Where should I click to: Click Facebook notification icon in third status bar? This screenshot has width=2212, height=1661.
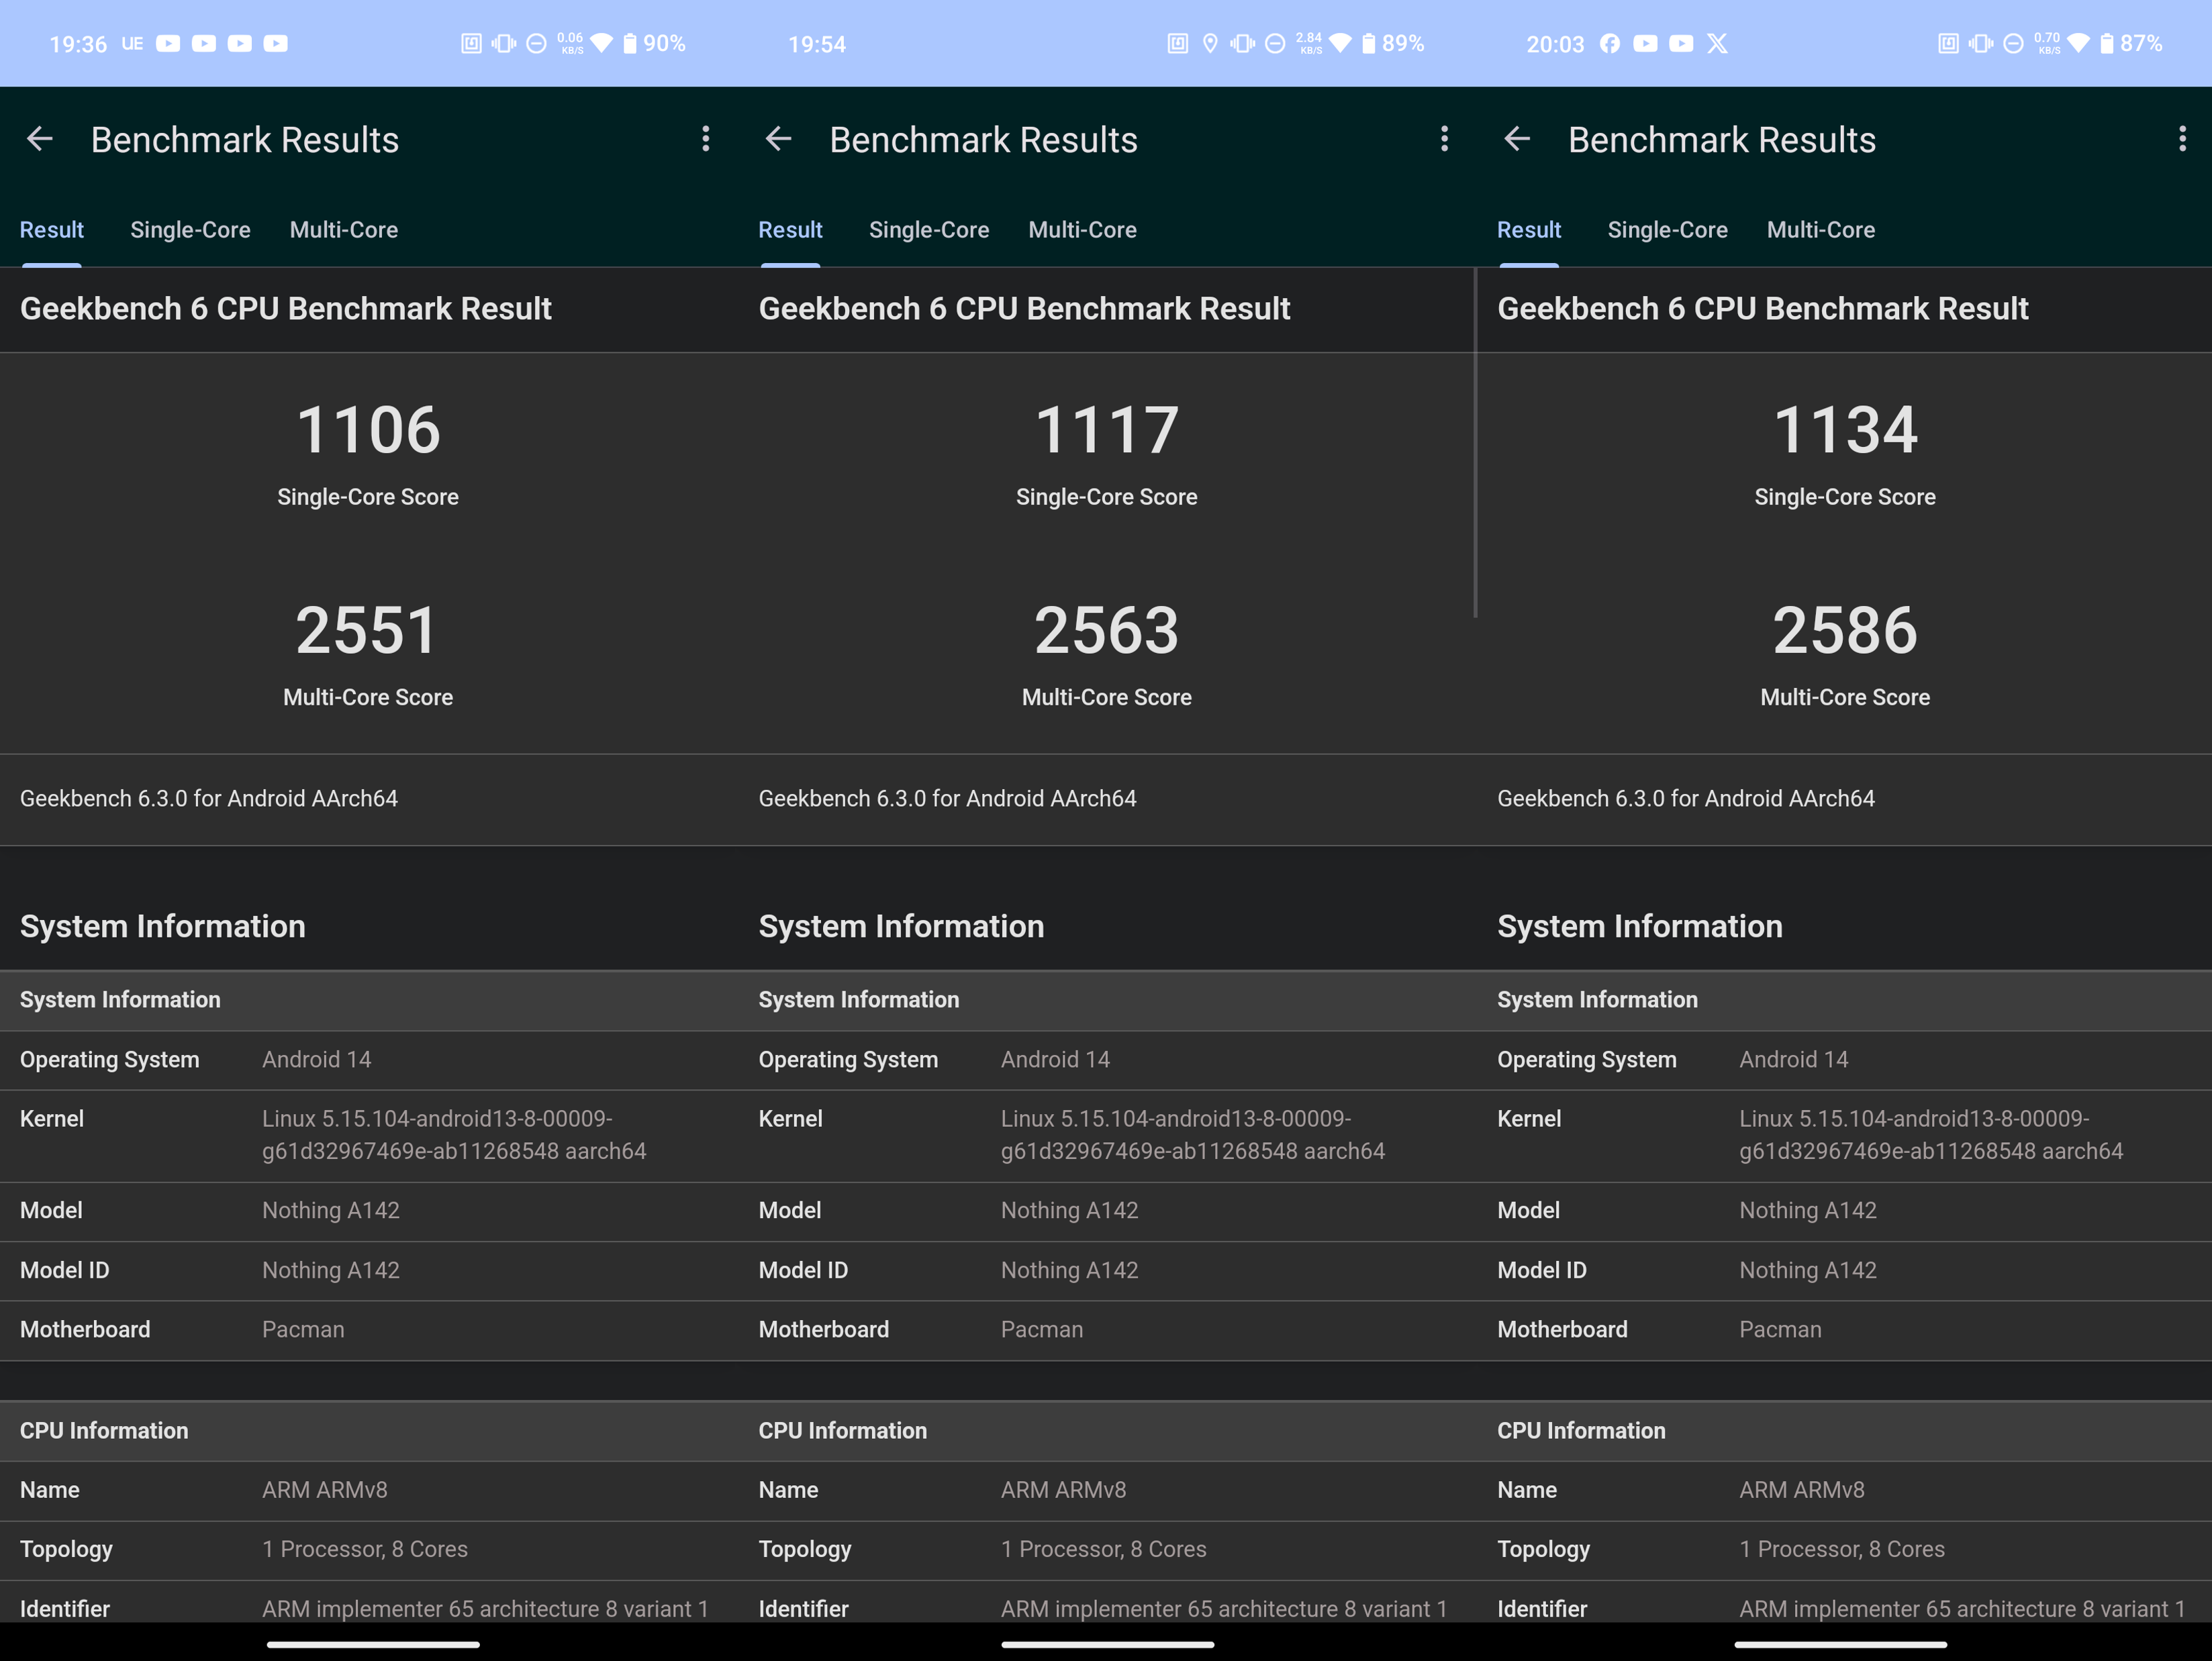pos(1609,43)
